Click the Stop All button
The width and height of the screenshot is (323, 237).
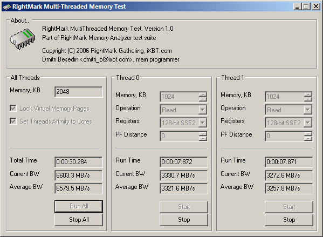(x=79, y=220)
